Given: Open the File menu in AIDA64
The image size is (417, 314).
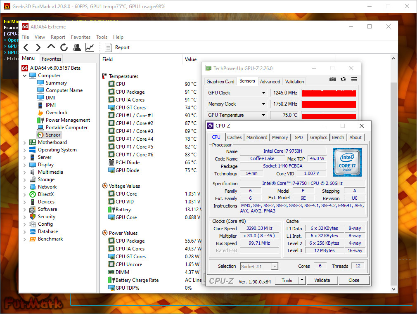Looking at the screenshot, I should click(25, 37).
